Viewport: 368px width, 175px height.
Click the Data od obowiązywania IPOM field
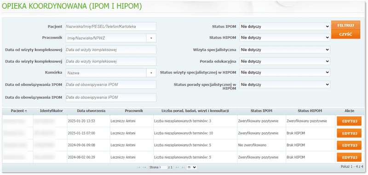click(x=111, y=85)
